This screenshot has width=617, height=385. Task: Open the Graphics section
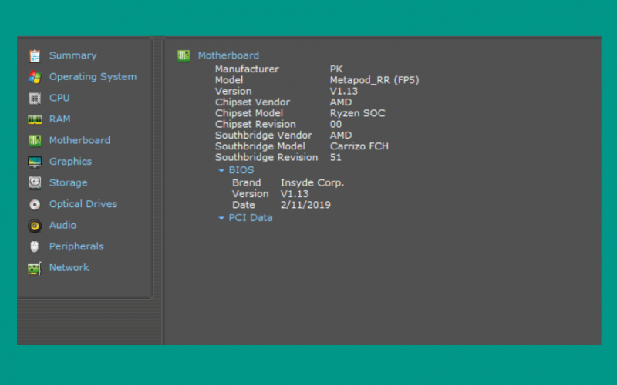tap(70, 162)
